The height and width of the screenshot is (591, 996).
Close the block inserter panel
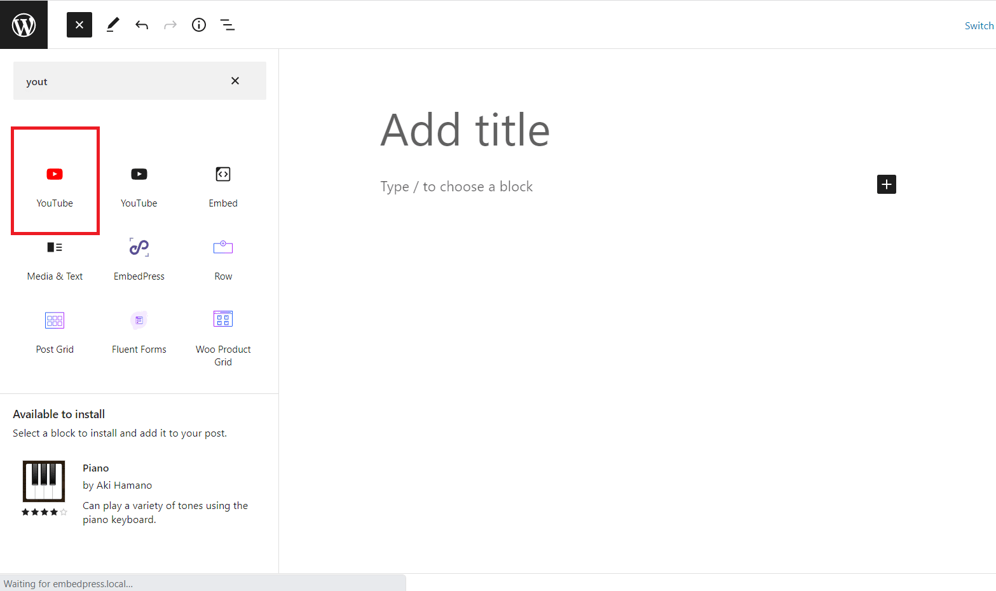[x=79, y=25]
